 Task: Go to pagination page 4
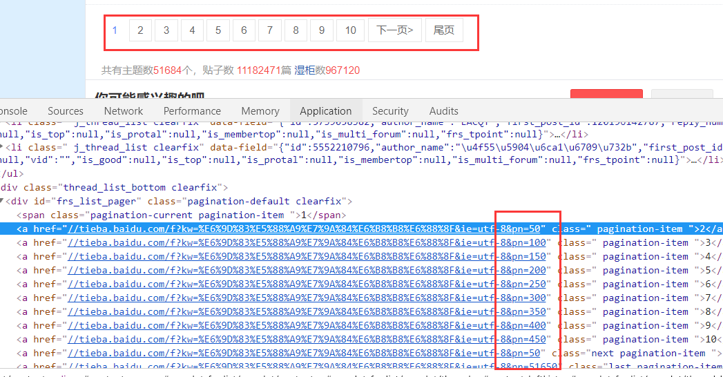point(192,30)
